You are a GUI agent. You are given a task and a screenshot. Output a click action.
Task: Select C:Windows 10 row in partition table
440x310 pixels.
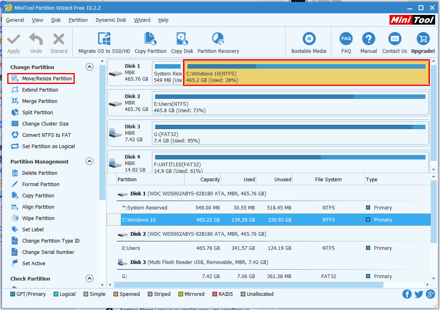(x=269, y=220)
